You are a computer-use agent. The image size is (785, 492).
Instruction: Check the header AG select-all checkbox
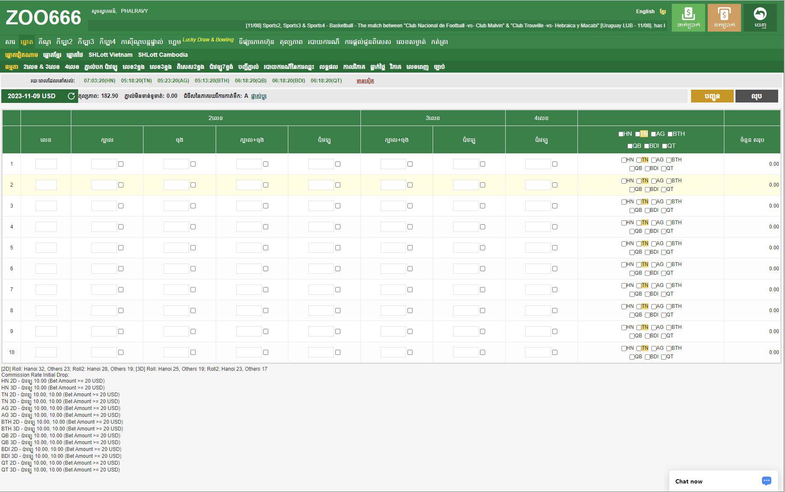coord(653,134)
